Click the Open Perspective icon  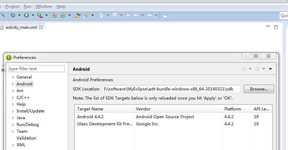pos(165,16)
